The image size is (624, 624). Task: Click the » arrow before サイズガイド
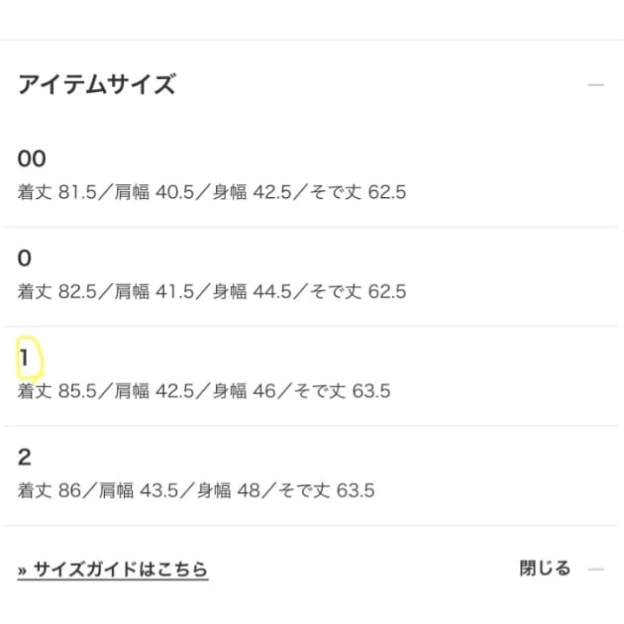[x=23, y=570]
